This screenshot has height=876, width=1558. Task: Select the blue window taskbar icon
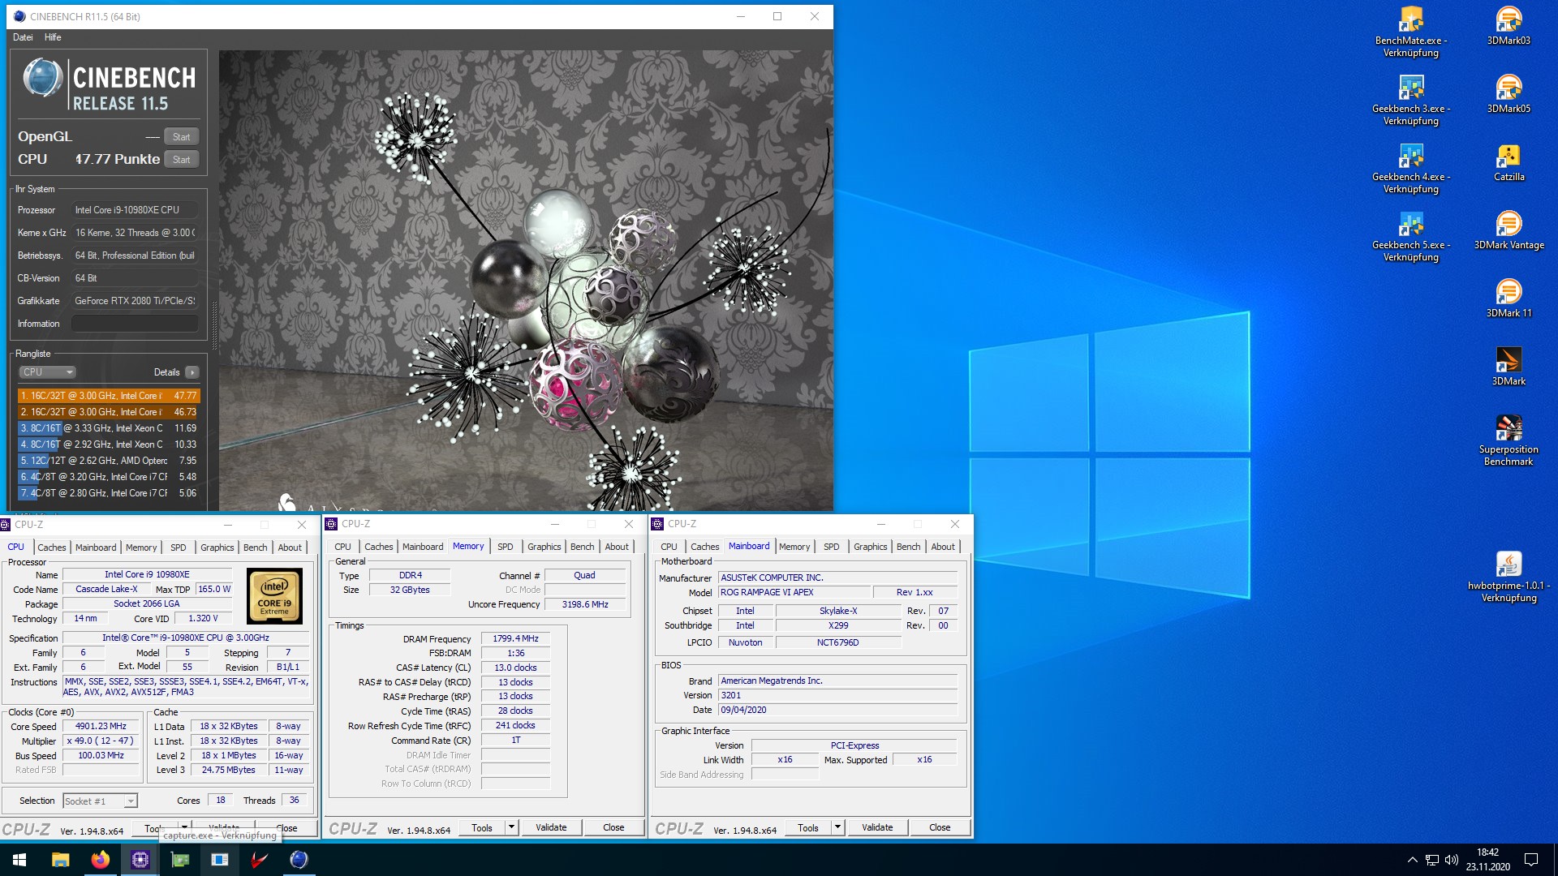tap(219, 860)
